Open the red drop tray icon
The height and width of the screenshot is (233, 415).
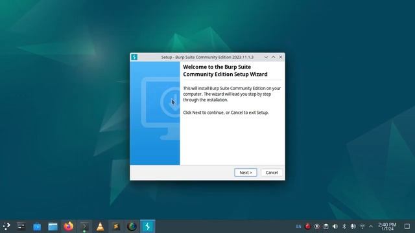pyautogui.click(x=307, y=227)
